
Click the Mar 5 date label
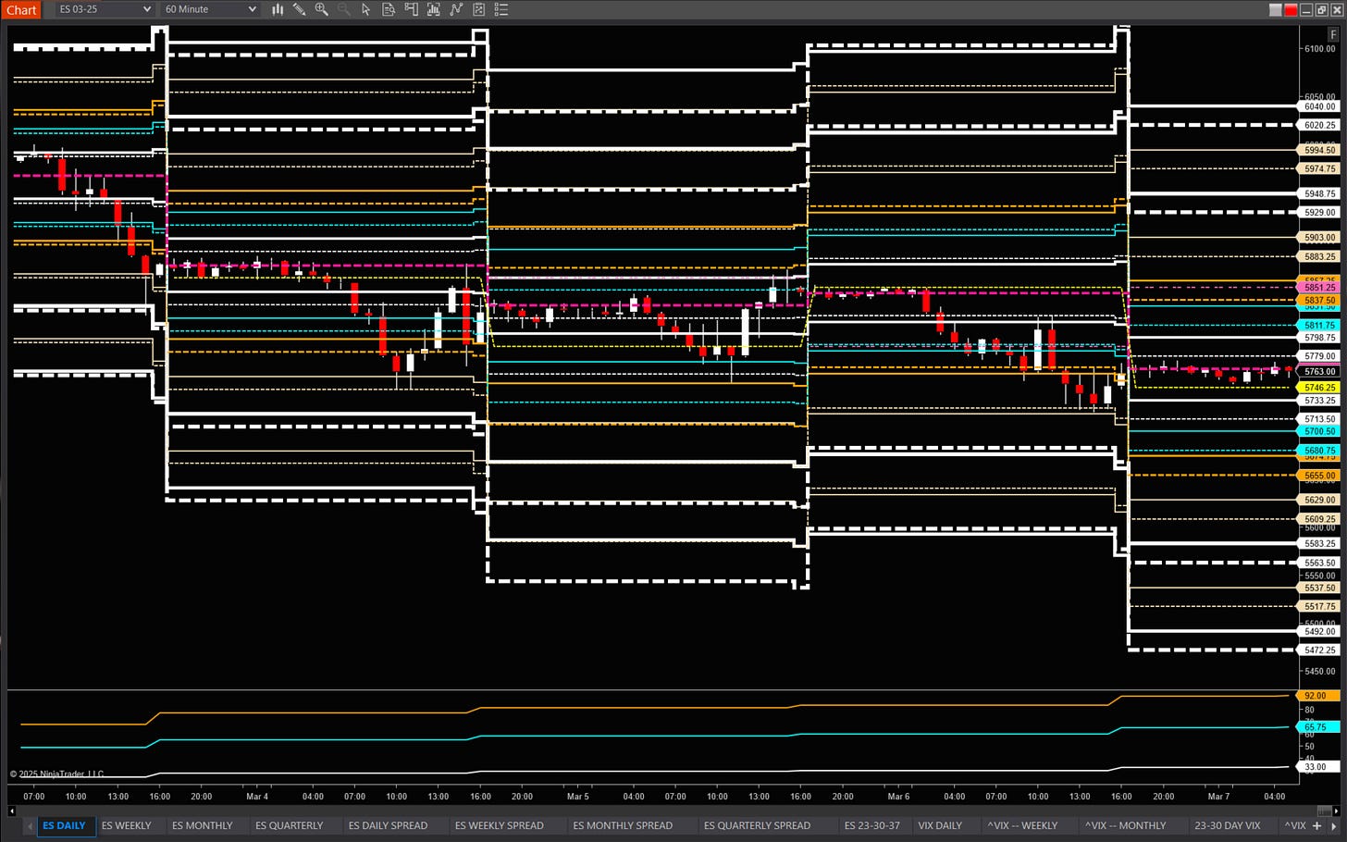point(577,797)
